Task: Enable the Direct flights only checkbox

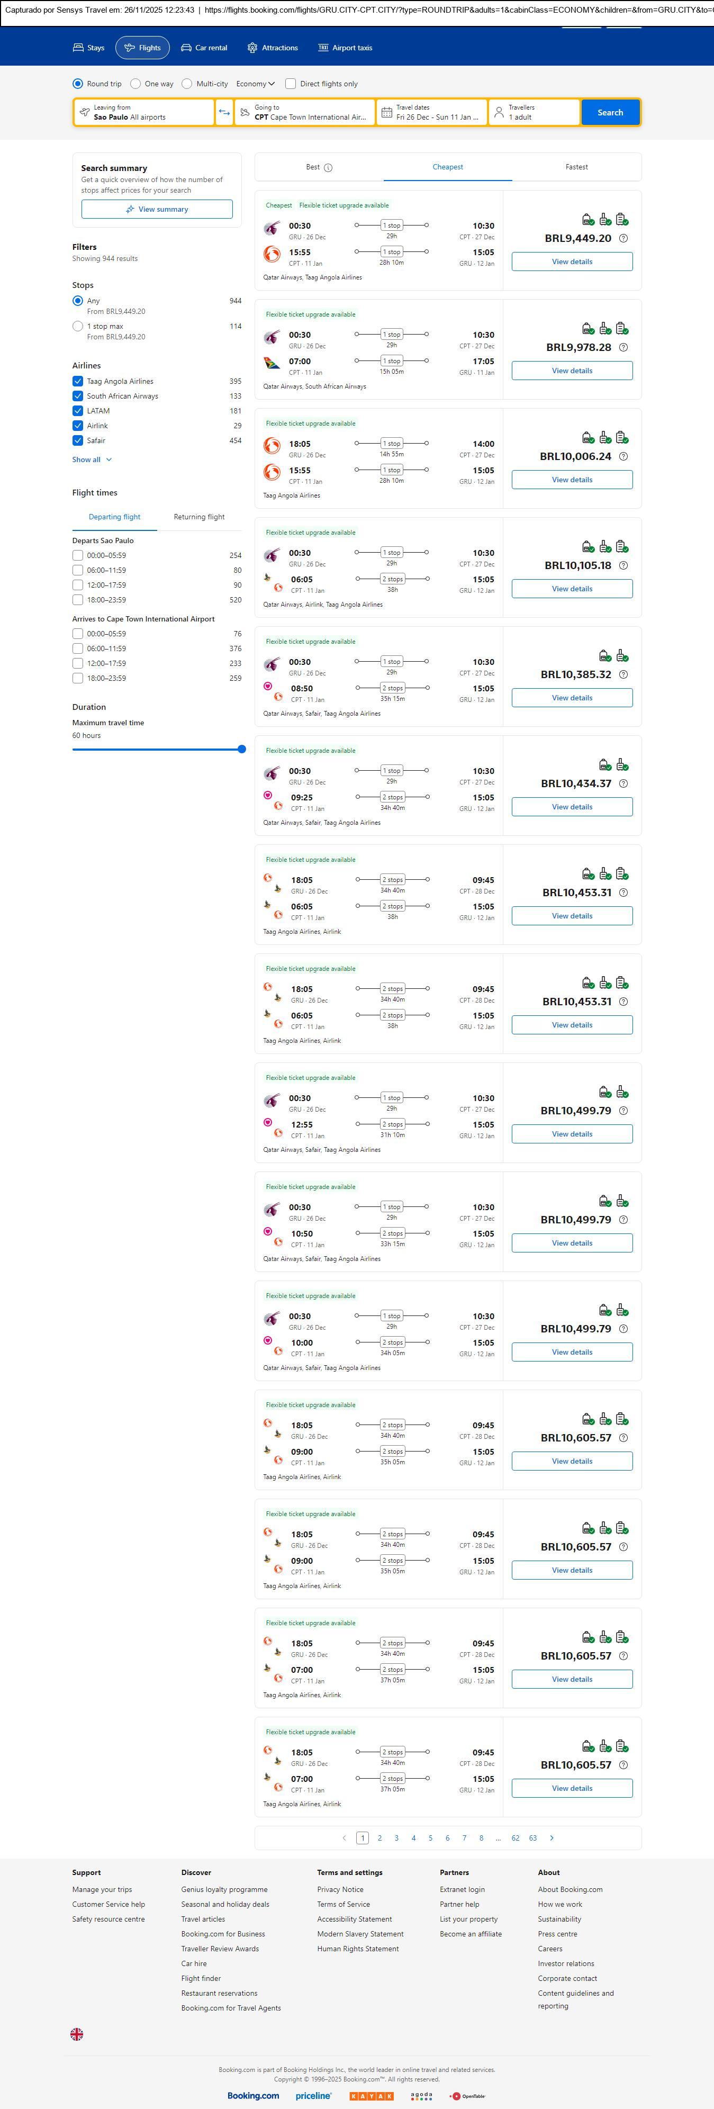Action: point(291,84)
